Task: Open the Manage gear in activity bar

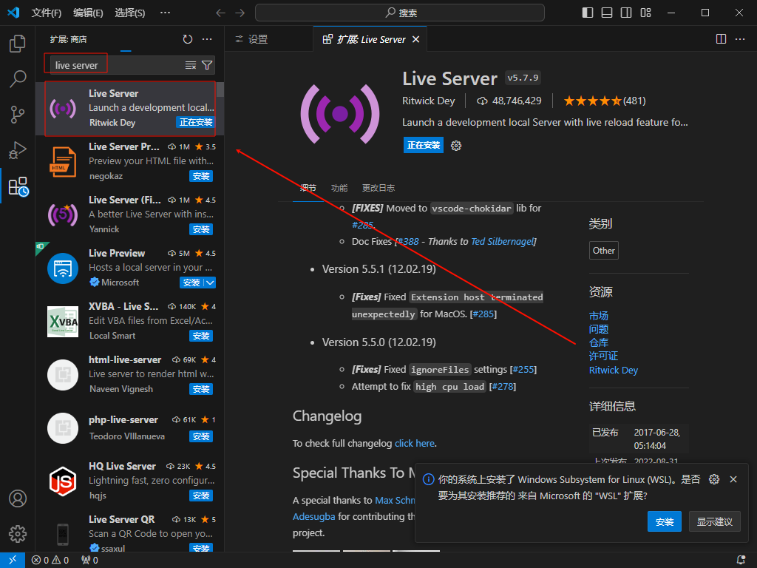Action: (18, 534)
